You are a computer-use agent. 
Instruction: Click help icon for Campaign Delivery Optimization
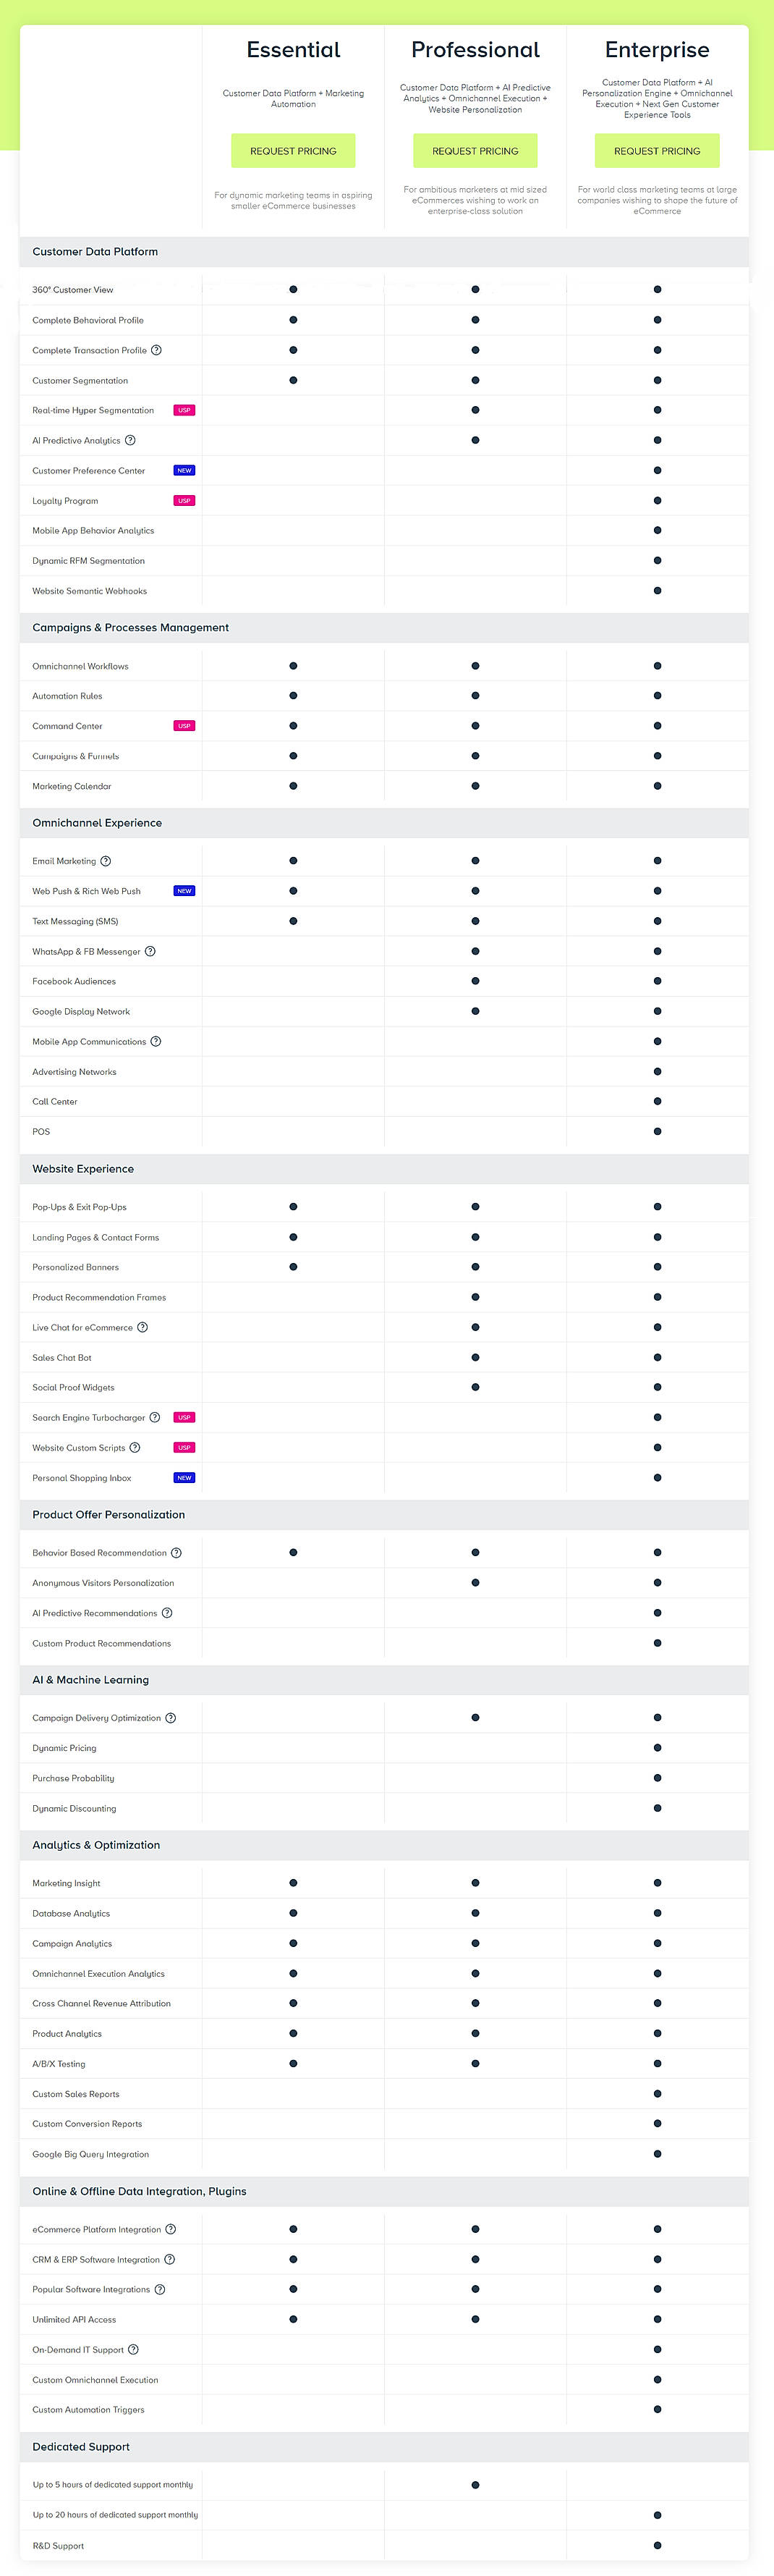(171, 1718)
